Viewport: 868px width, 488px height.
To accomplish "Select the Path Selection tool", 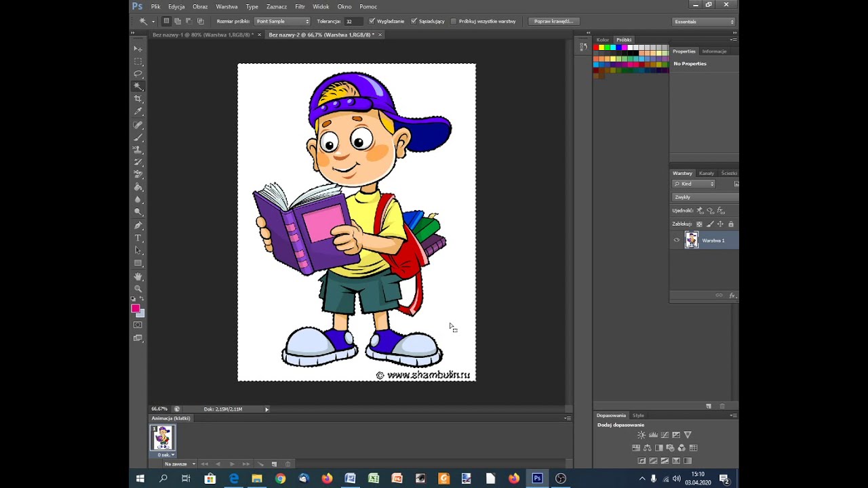I will pos(138,250).
